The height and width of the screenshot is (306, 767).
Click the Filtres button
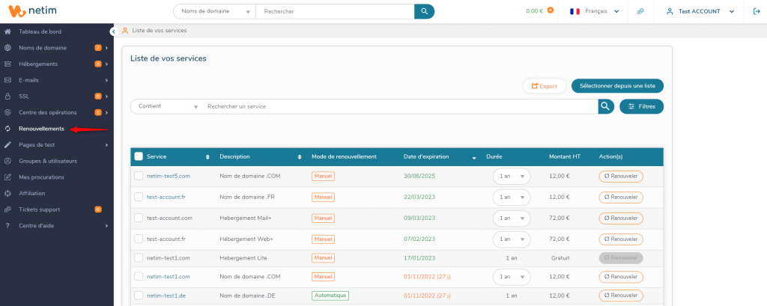pyautogui.click(x=641, y=106)
